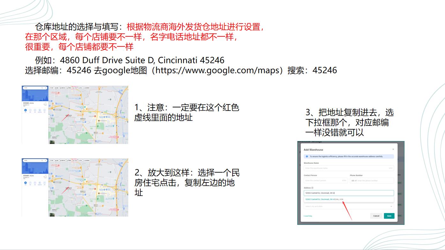The height and width of the screenshot is (250, 445).
Task: Click the I need help link
Action: [308, 216]
